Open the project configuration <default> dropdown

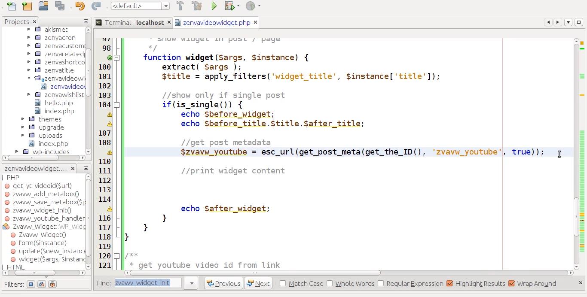pos(165,6)
